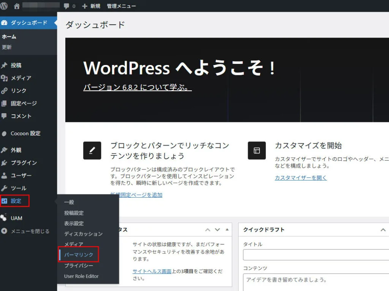Viewport: 389px width, 291px height.
Task: Click バージョン 6.8.2 について学ぶ link
Action: click(137, 87)
